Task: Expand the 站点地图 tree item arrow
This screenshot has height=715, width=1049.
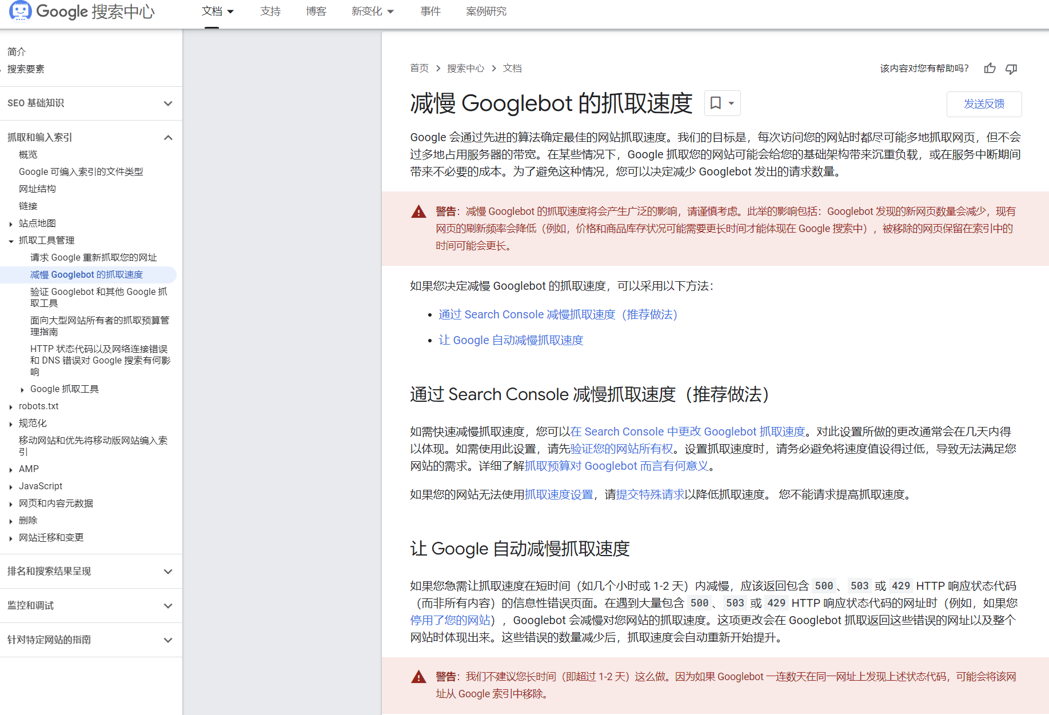Action: pos(11,223)
